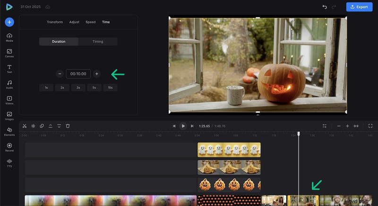The image size is (378, 206).
Task: Select the colorful skull video clip
Action: point(111,200)
